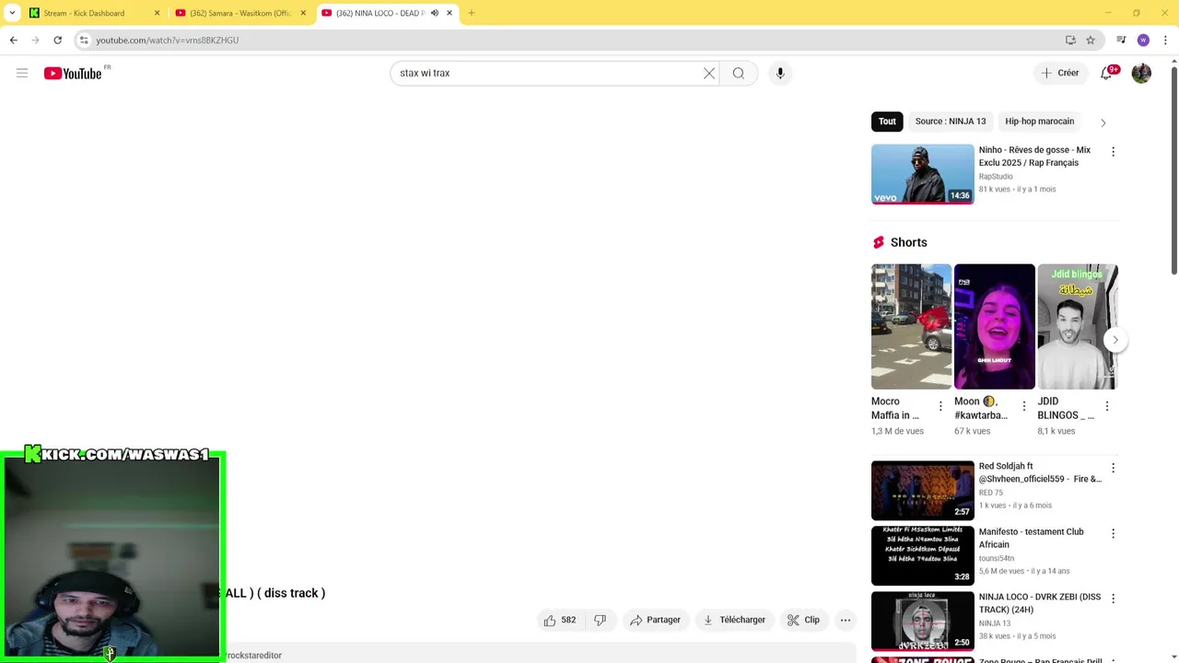
Task: Dislike the video with thumbs down
Action: point(600,620)
